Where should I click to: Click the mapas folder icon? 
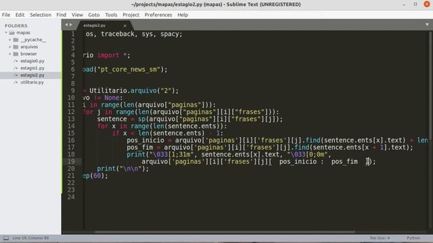pos(12,33)
